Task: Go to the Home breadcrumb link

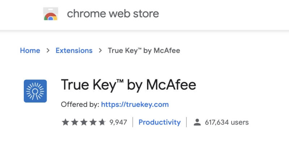Action: (30, 50)
